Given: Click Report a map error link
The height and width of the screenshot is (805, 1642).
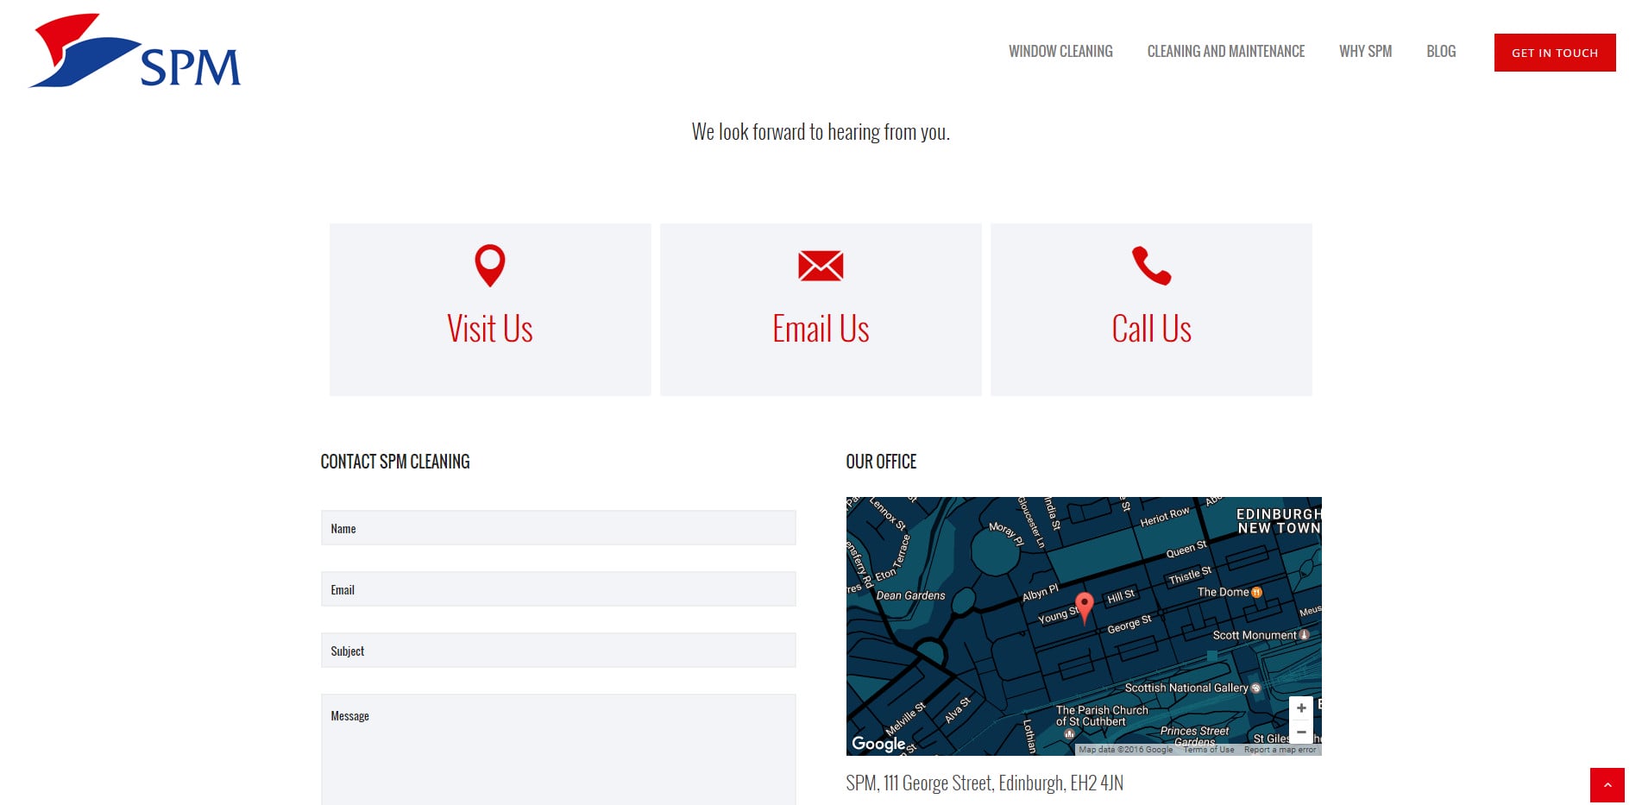Looking at the screenshot, I should (x=1280, y=750).
